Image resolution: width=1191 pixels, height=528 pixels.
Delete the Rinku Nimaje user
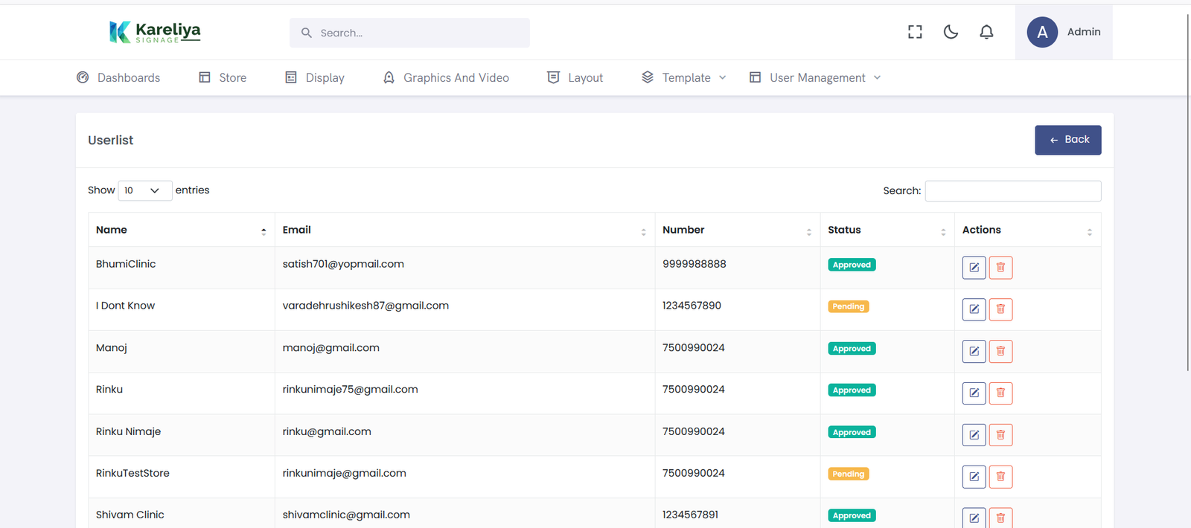point(1001,435)
